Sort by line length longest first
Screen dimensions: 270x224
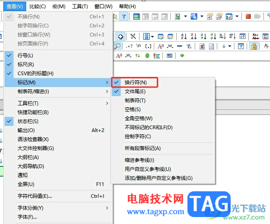point(232,36)
